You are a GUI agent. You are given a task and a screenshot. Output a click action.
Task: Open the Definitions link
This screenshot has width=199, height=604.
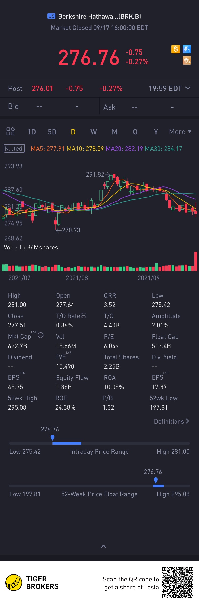tap(171, 422)
